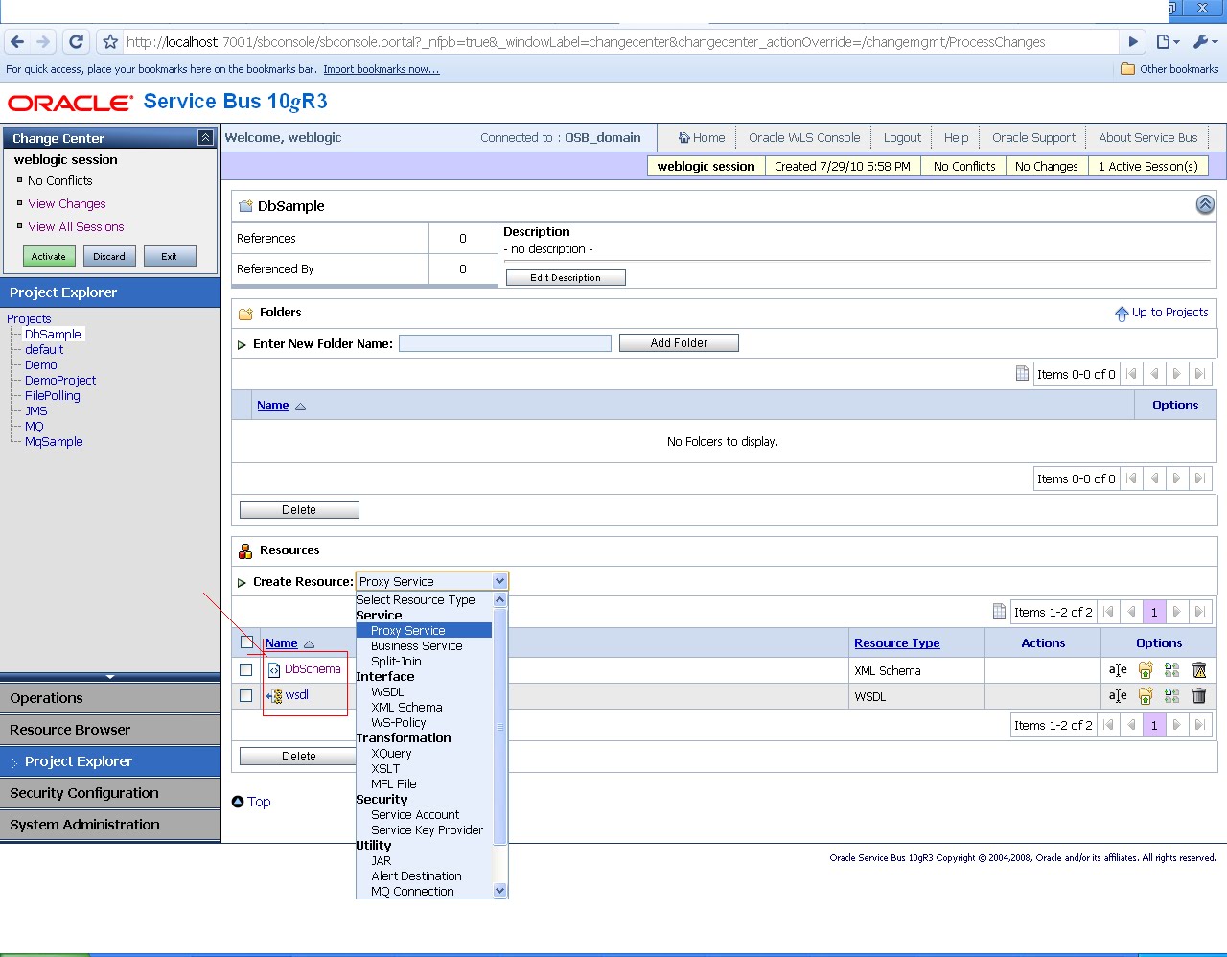
Task: Open the DbSchema resource link
Action: 313,669
